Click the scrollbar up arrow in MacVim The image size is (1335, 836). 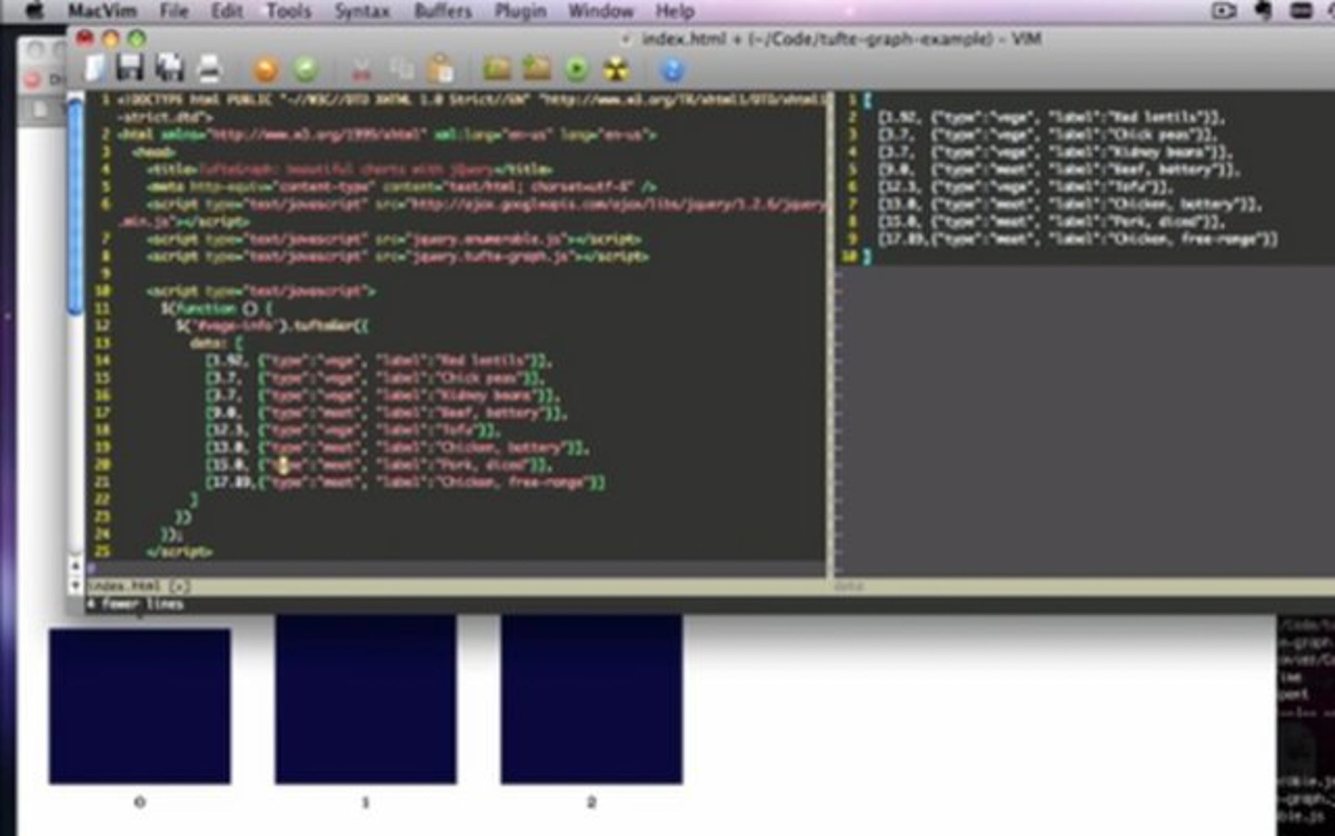click(x=75, y=566)
